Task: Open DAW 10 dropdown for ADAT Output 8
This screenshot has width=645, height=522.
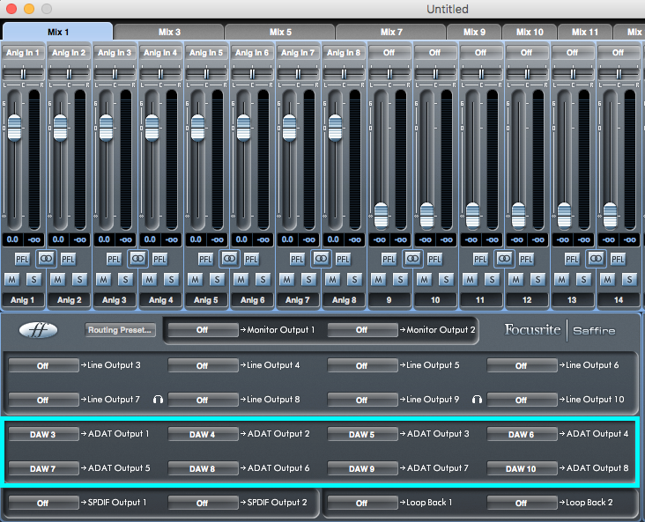Action: (522, 468)
